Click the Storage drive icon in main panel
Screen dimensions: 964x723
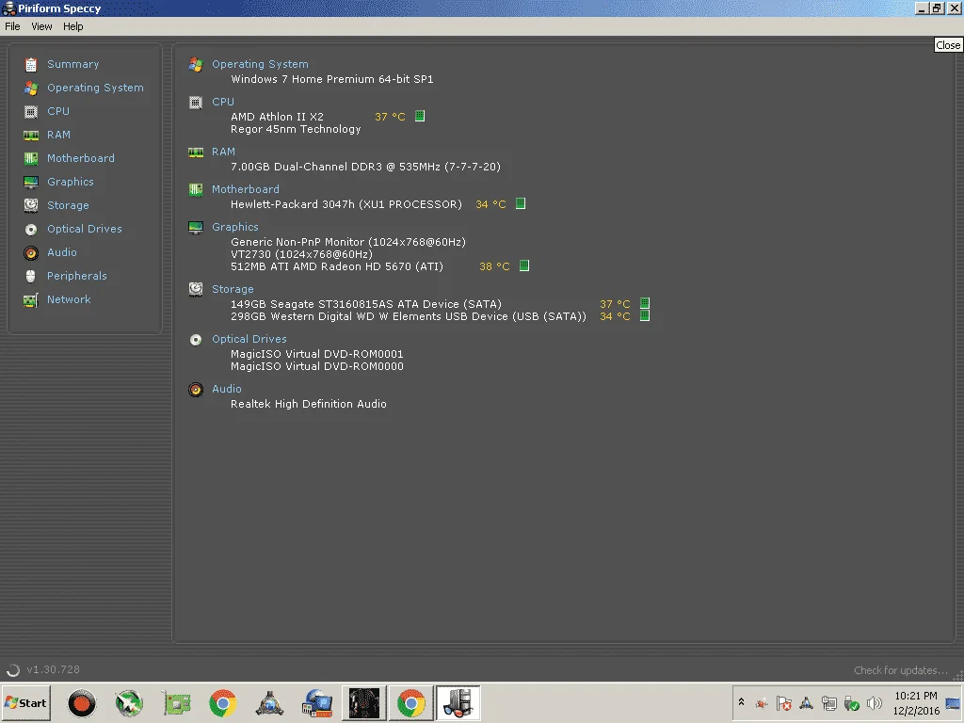[196, 289]
